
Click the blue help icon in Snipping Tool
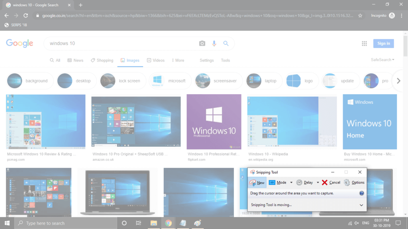click(361, 193)
